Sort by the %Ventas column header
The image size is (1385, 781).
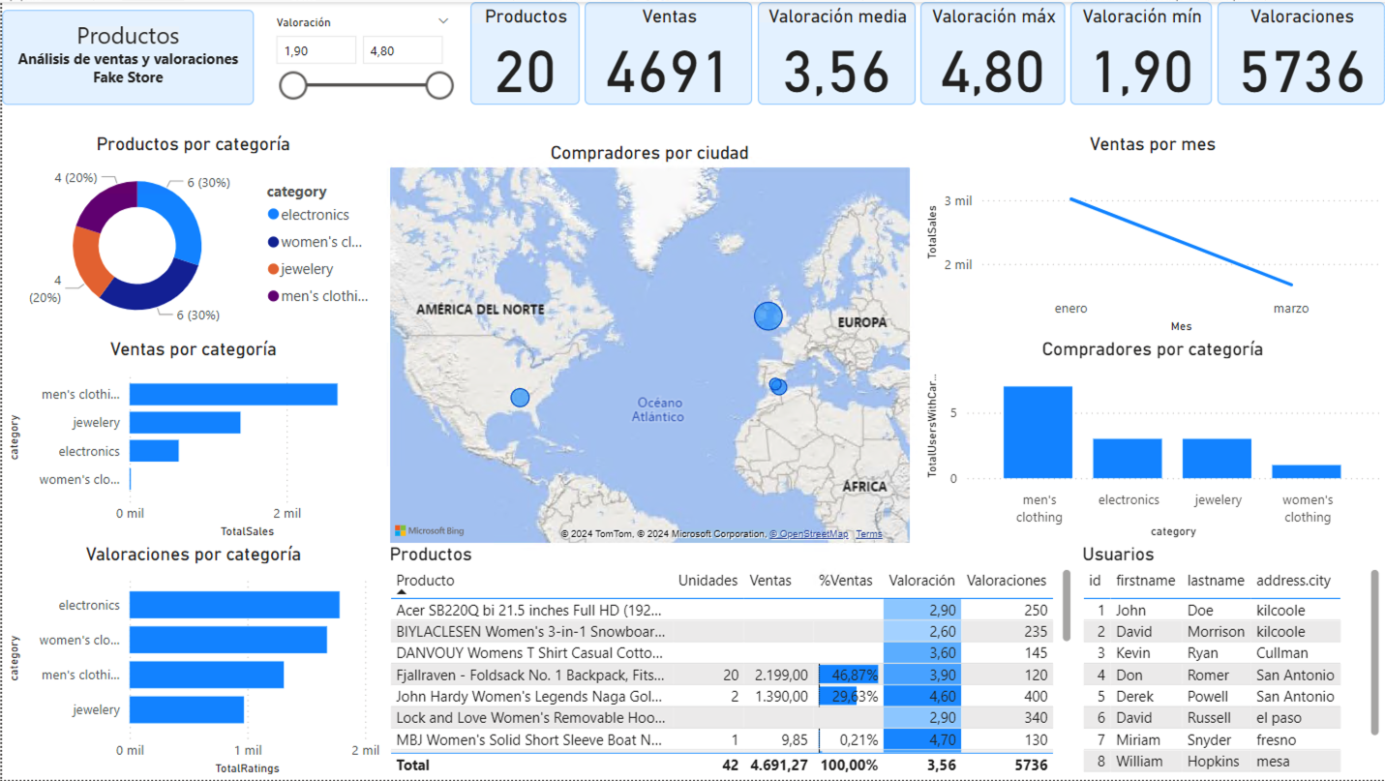[845, 581]
